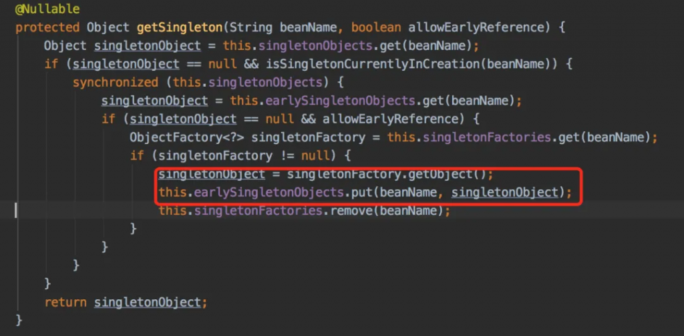Click the put method call
The height and width of the screenshot is (336, 684).
coord(362,192)
